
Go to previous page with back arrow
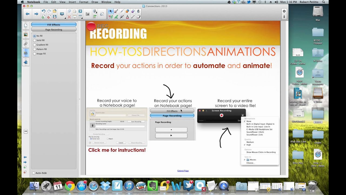(x=27, y=14)
